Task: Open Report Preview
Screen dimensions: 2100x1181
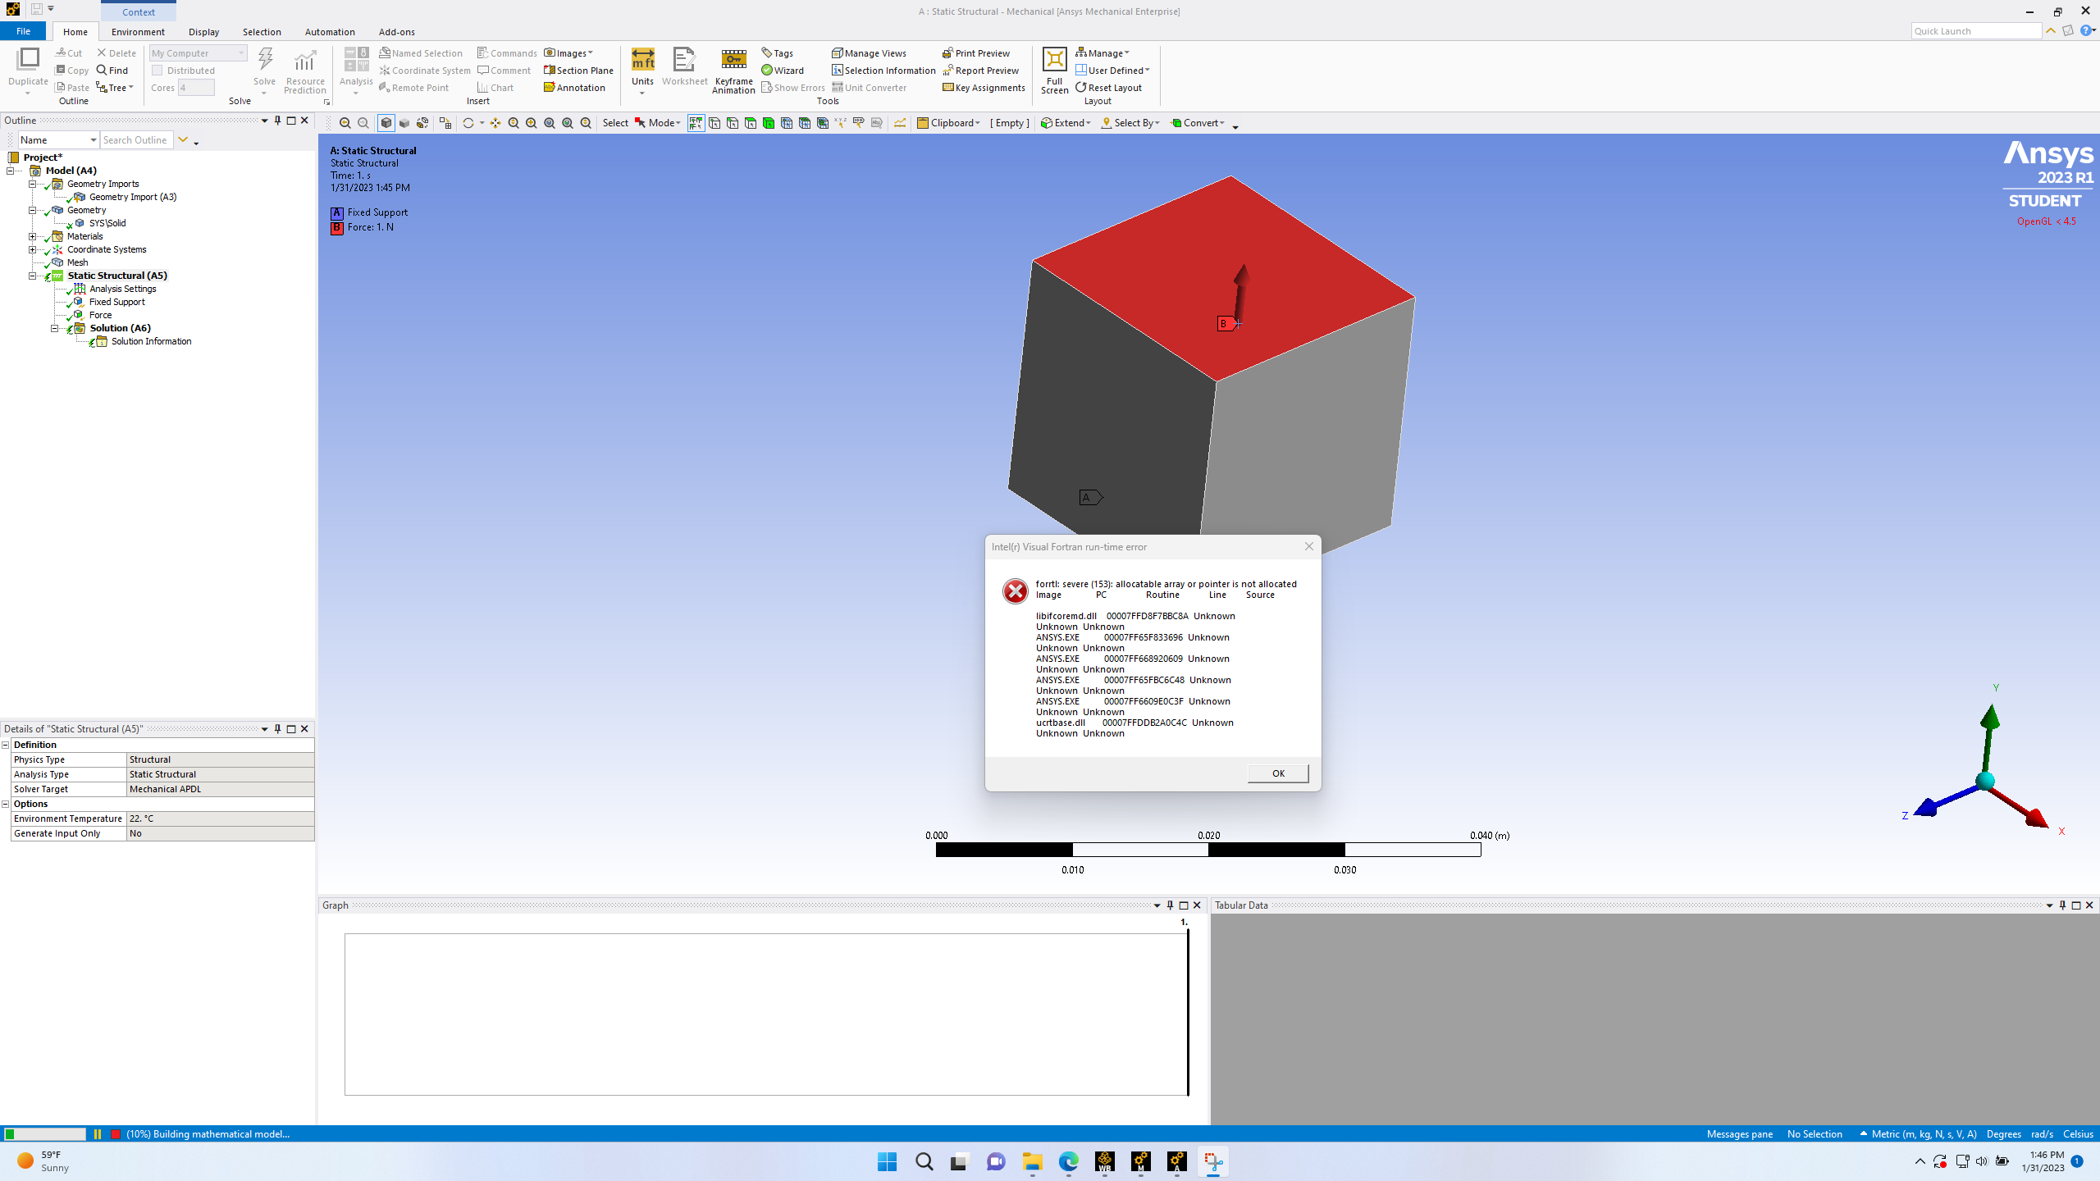Action: point(980,71)
